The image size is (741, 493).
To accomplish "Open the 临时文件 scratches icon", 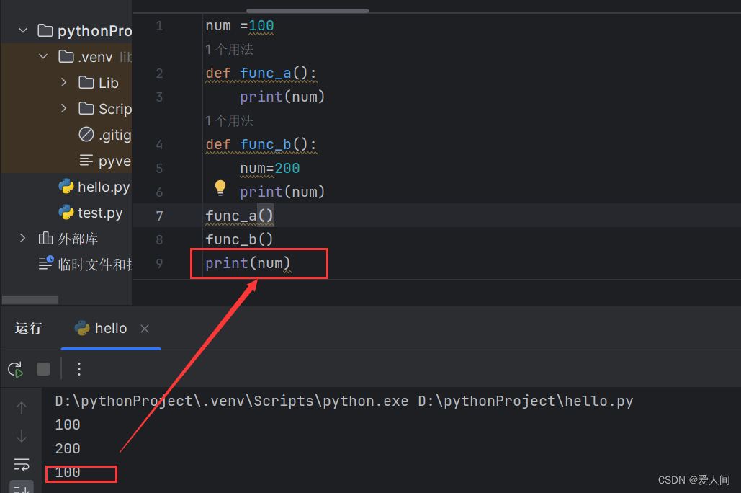I will (46, 264).
